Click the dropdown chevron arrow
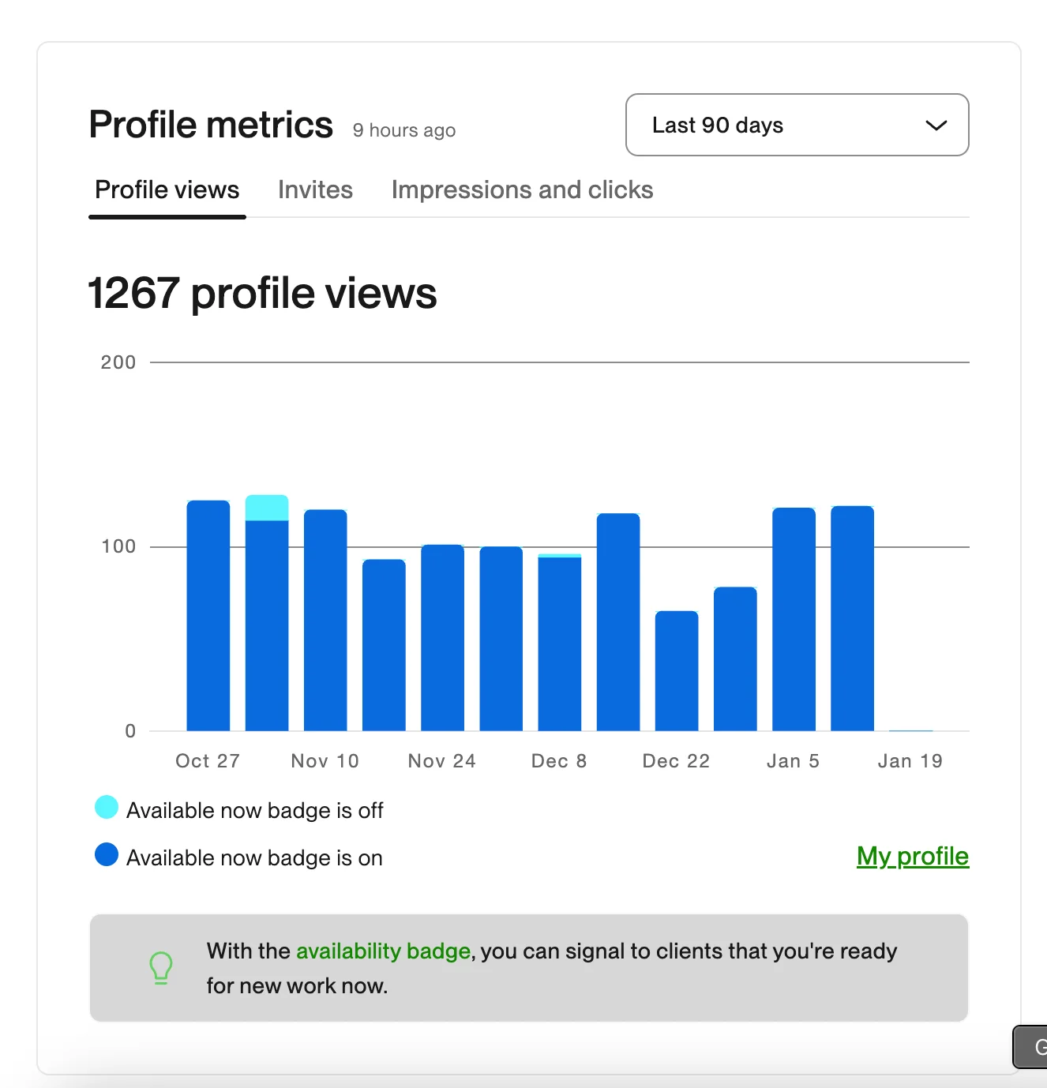1047x1088 pixels. click(x=936, y=126)
